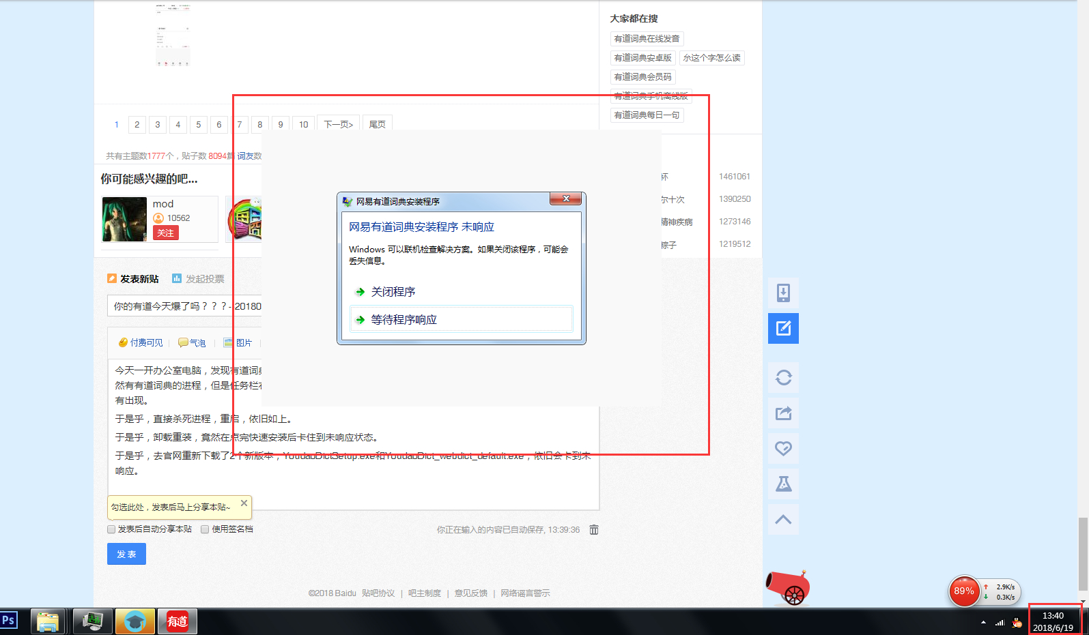Switch to 发起投票 tab
1089x635 pixels.
click(x=198, y=279)
